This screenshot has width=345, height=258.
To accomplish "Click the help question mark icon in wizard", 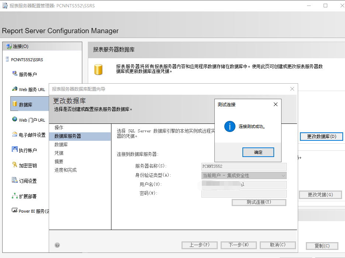I will 57,245.
